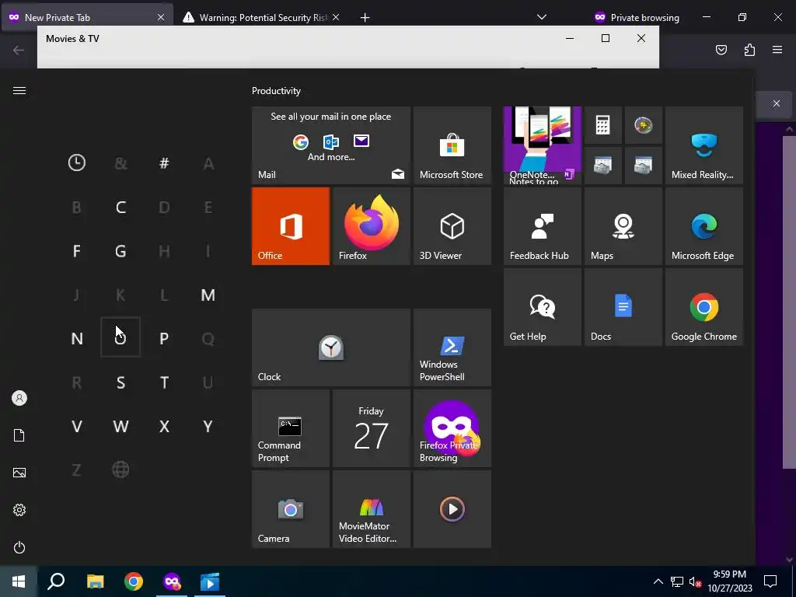The width and height of the screenshot is (796, 597).
Task: Jump to apps starting with S
Action: (x=120, y=382)
